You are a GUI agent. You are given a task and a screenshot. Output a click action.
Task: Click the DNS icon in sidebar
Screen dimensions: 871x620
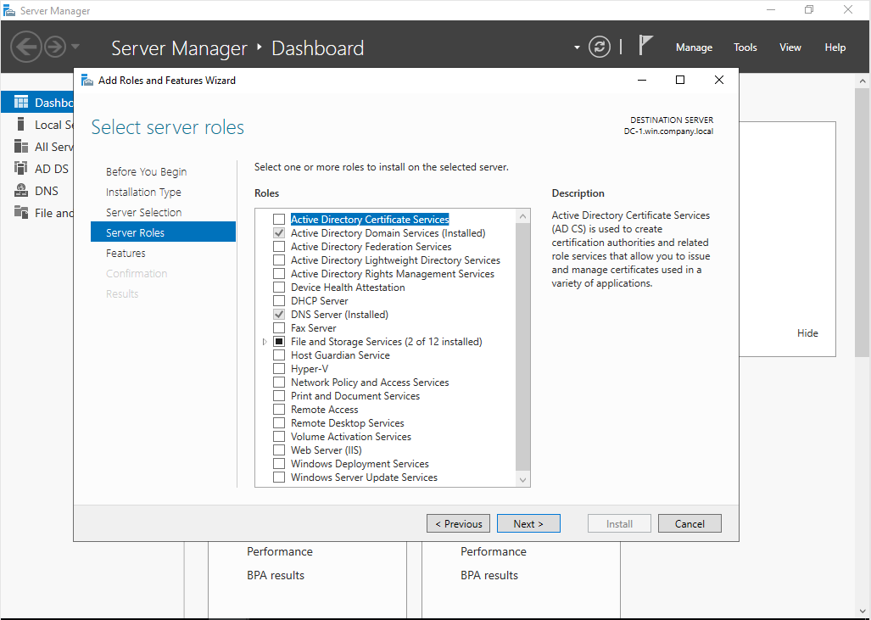tap(21, 191)
